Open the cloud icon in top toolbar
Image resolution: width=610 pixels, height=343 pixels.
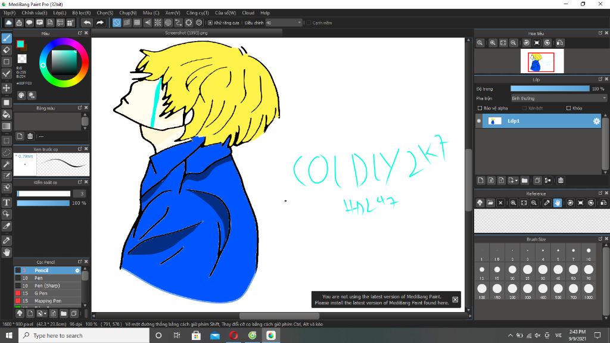pyautogui.click(x=8, y=23)
